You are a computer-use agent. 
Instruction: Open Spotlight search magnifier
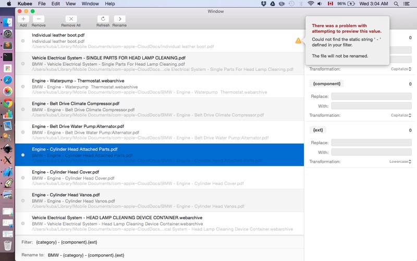(396, 4)
